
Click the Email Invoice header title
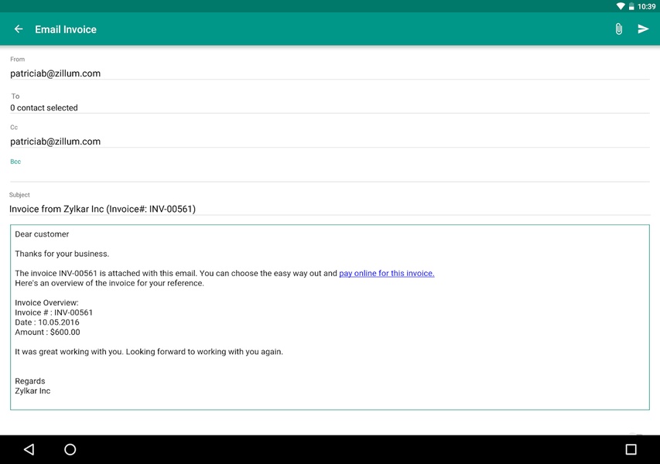pos(66,29)
